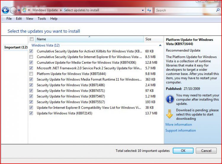
Task: Uncheck Security Update KB975517
Action: pos(31,102)
